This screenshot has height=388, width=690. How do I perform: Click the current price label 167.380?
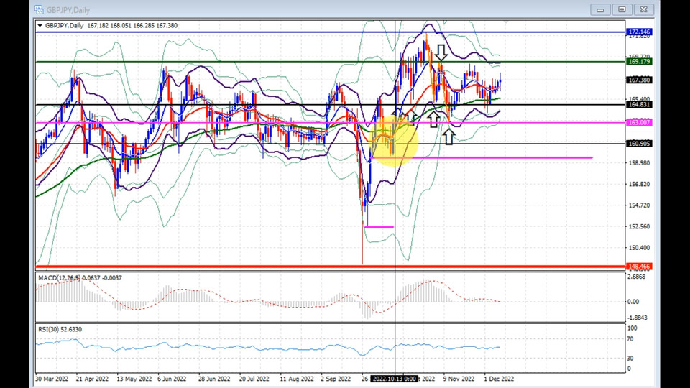(639, 80)
